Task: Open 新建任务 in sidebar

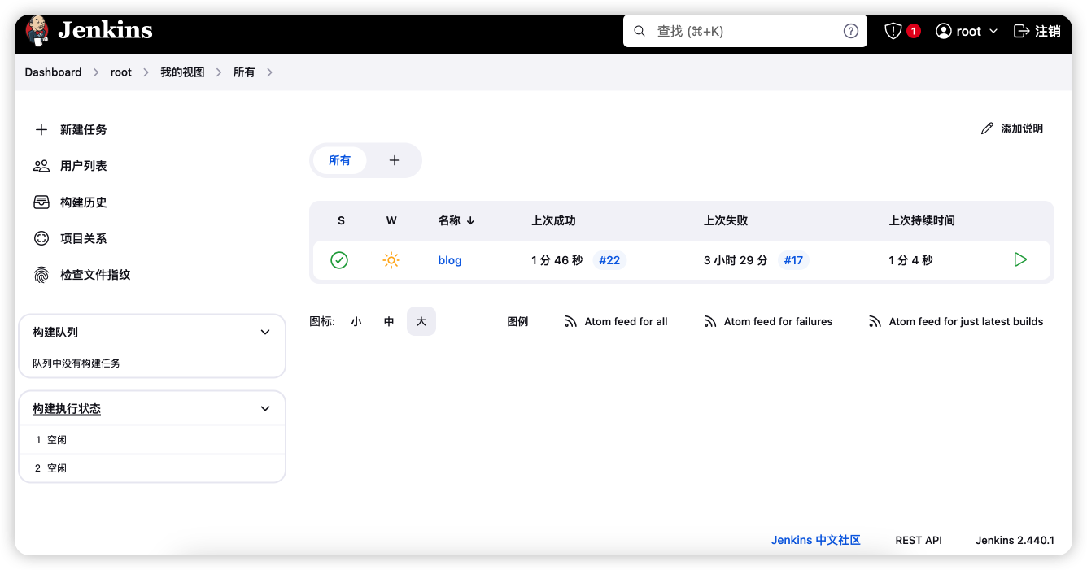Action: (x=84, y=129)
